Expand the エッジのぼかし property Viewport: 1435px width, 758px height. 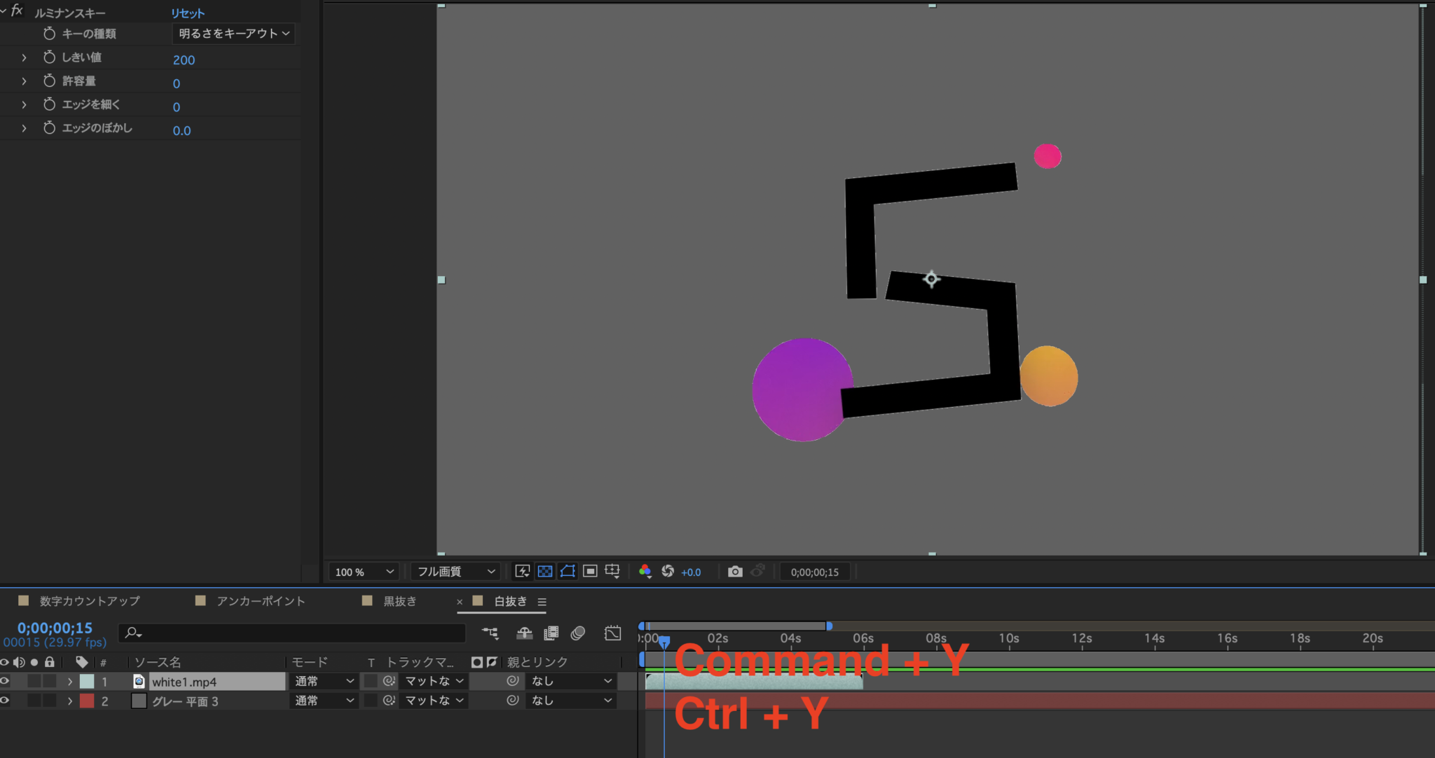pos(24,128)
